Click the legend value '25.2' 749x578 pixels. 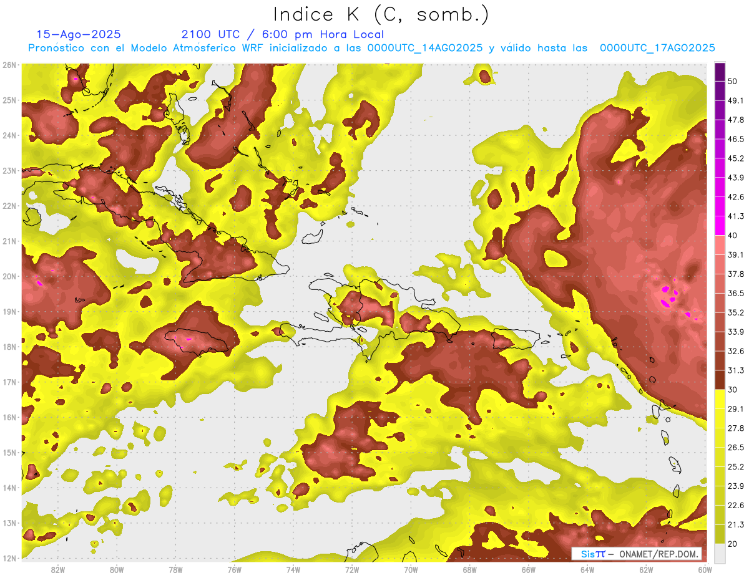[x=735, y=467]
